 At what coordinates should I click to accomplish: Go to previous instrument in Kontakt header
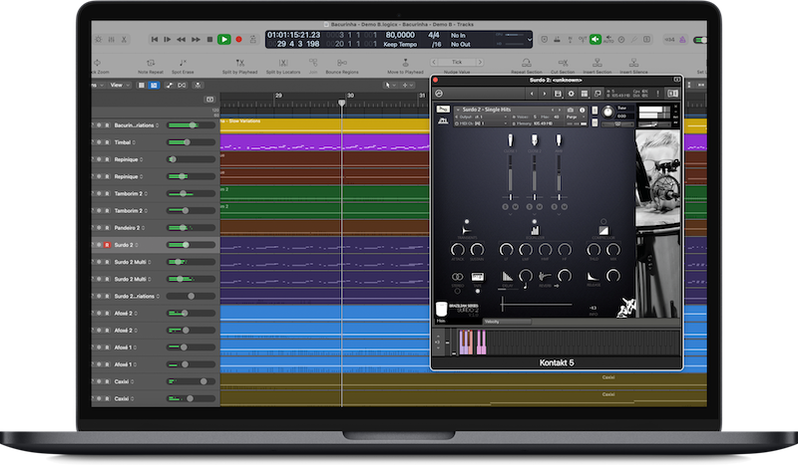point(532,94)
